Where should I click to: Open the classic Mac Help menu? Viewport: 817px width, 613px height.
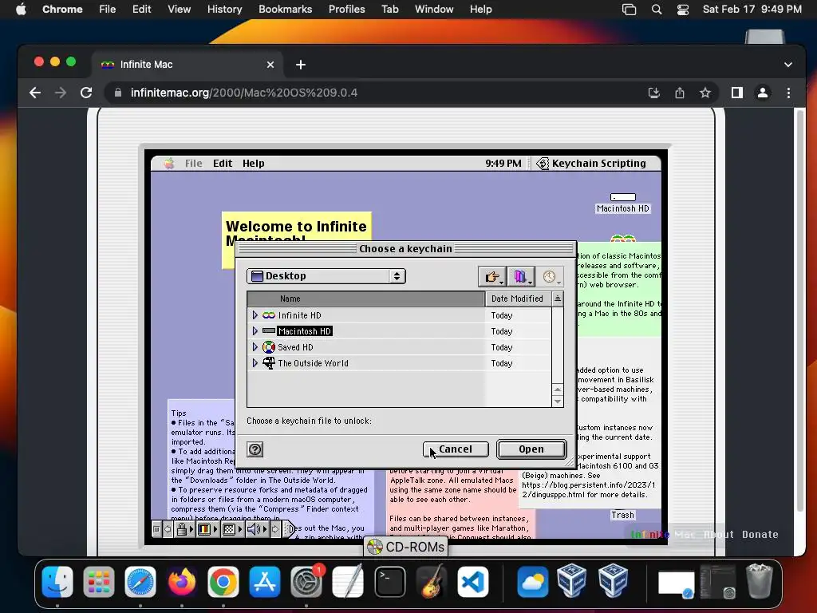(x=253, y=163)
